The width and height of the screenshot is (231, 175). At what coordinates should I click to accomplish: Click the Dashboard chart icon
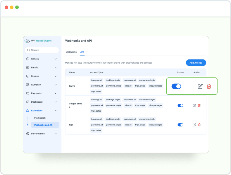click(x=28, y=102)
